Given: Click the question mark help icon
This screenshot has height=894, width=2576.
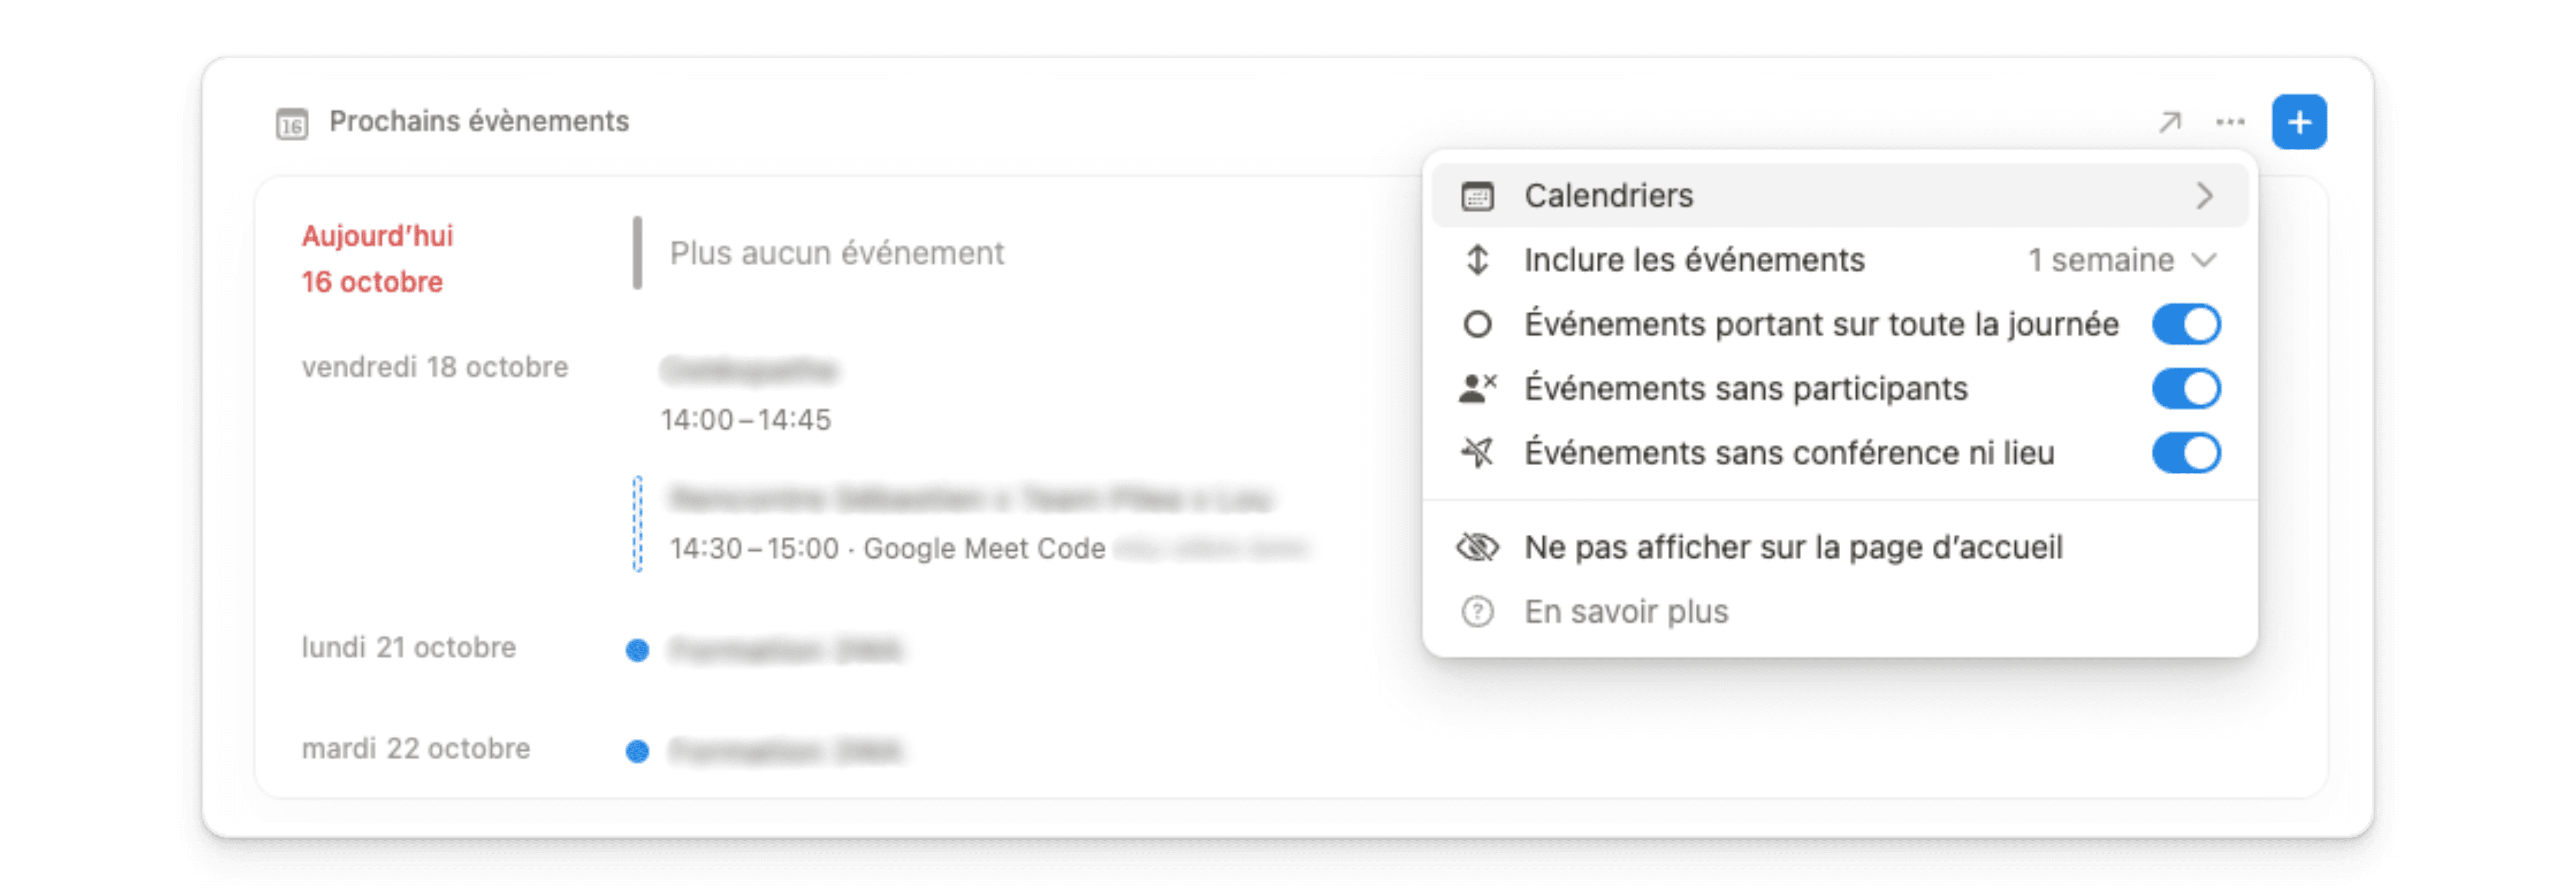Looking at the screenshot, I should (1477, 611).
